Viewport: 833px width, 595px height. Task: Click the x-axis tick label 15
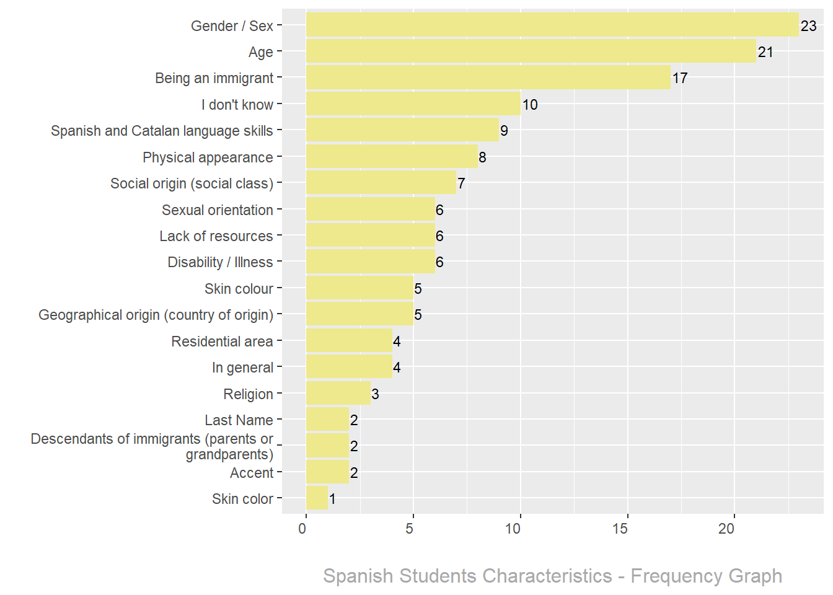point(620,529)
